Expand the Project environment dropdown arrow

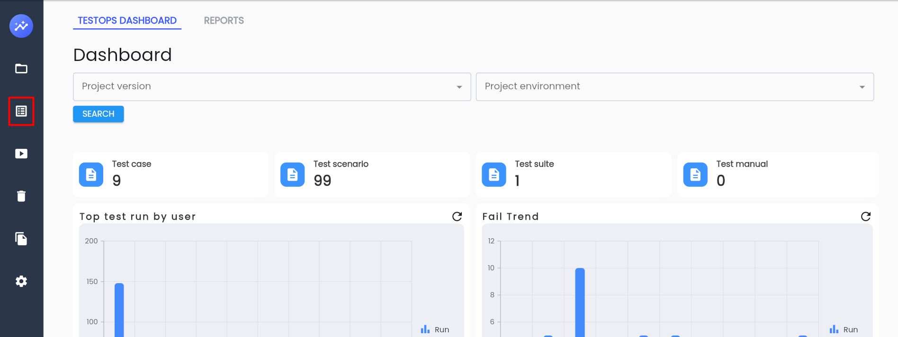(x=862, y=87)
